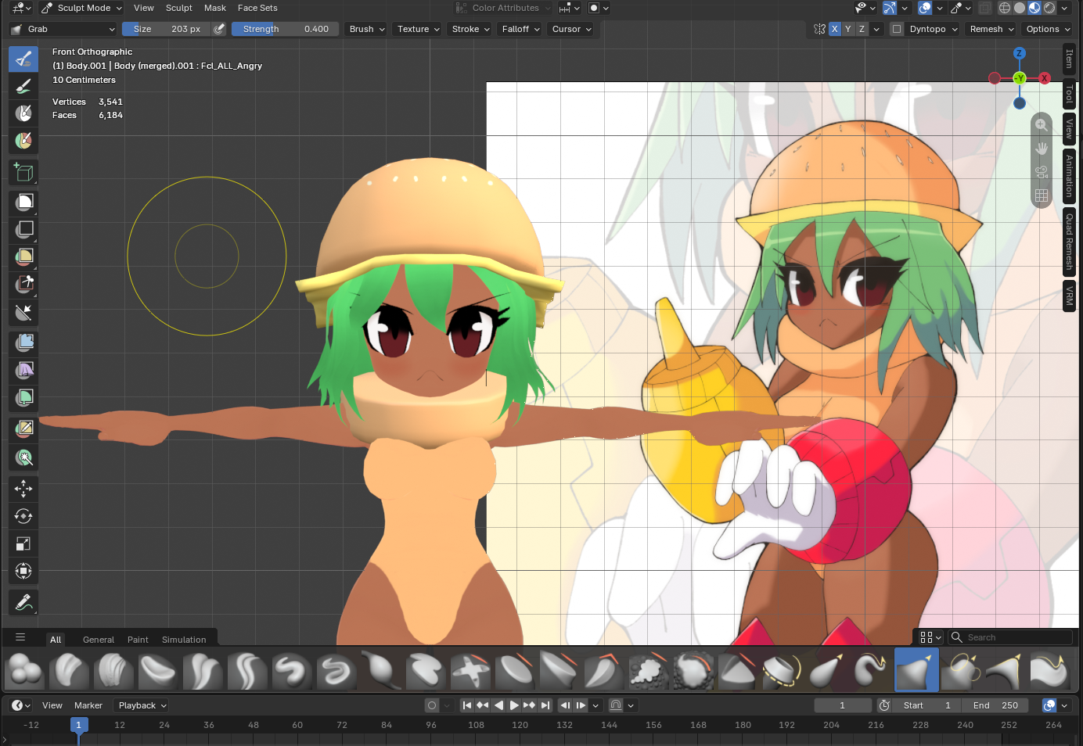
Task: Select the Color Filter tool
Action: click(x=23, y=397)
